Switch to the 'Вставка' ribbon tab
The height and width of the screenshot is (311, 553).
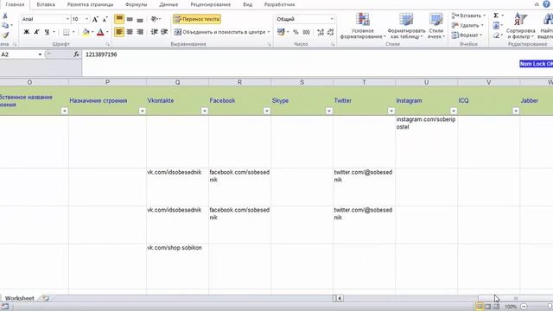[x=46, y=4]
